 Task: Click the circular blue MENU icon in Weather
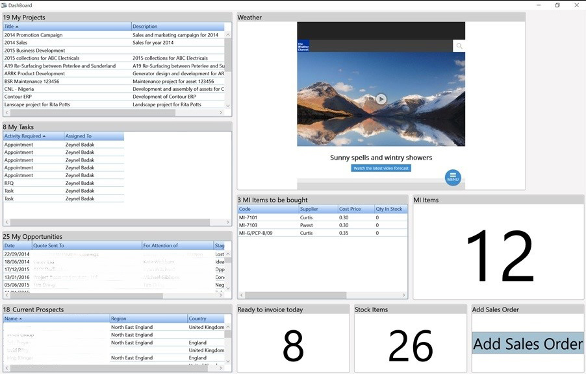pos(453,178)
